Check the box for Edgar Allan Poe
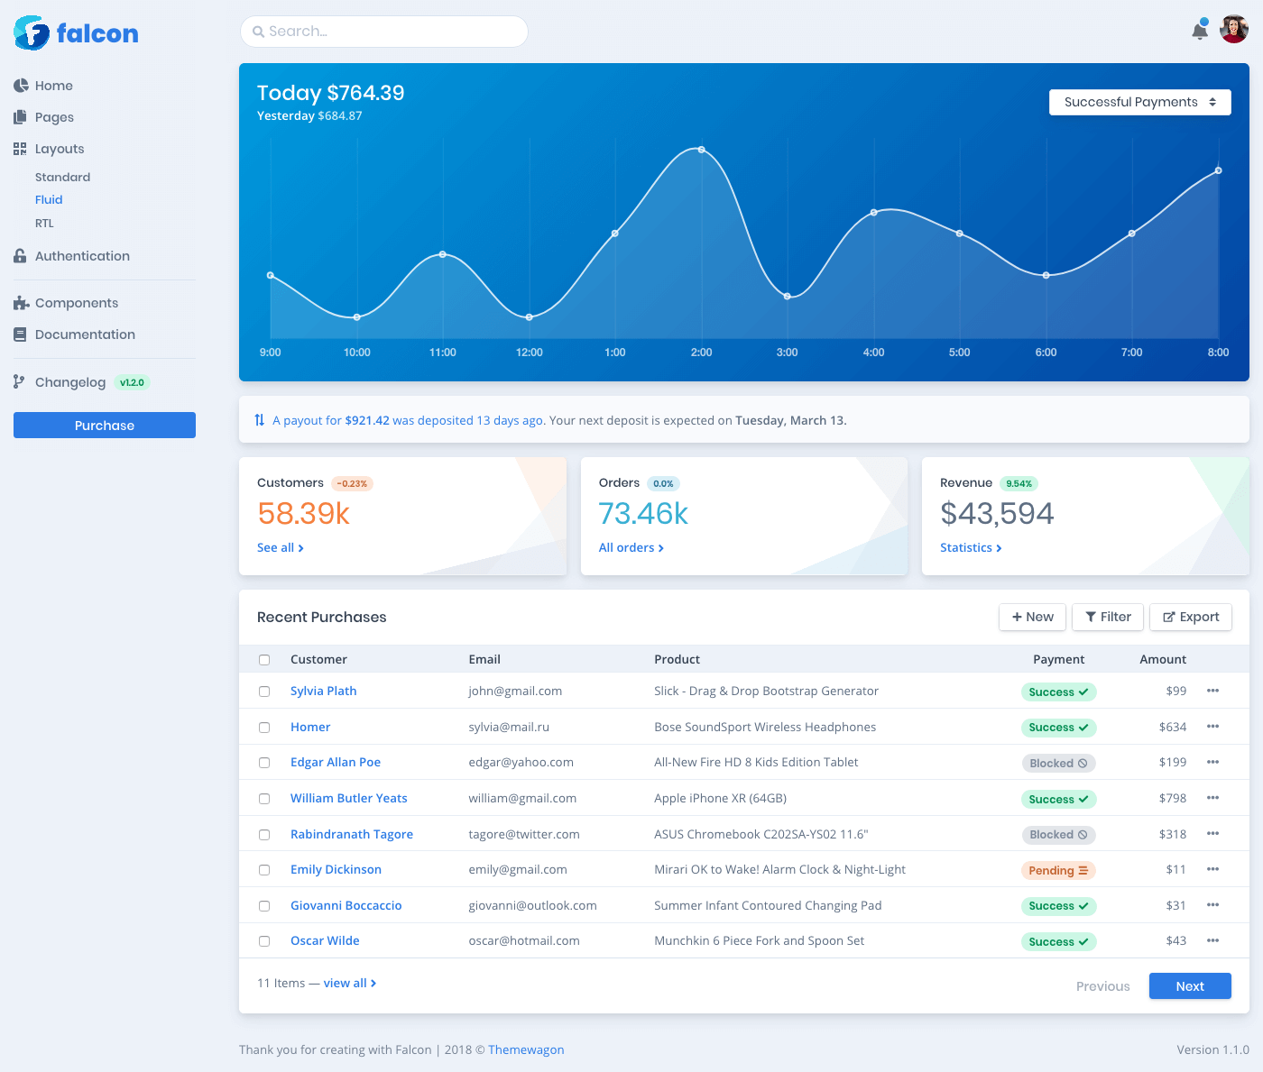This screenshot has width=1263, height=1072. click(264, 763)
